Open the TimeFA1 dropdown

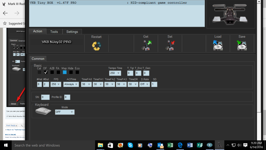coord(98,84)
